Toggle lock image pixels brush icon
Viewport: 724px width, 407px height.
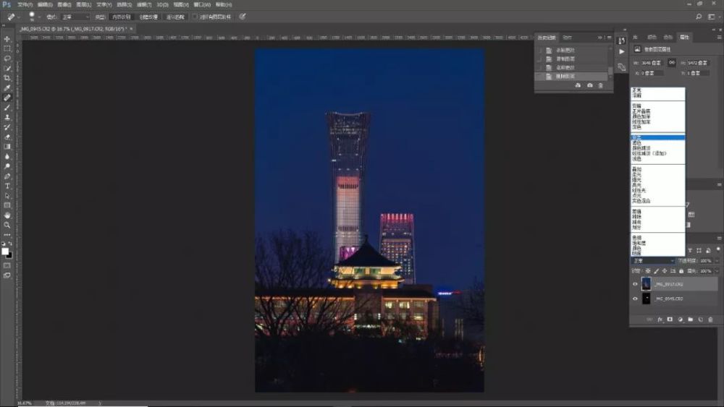pyautogui.click(x=656, y=271)
